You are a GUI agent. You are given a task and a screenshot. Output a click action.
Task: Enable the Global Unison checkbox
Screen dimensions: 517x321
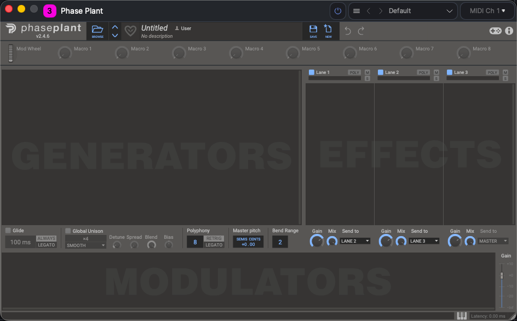coord(68,231)
